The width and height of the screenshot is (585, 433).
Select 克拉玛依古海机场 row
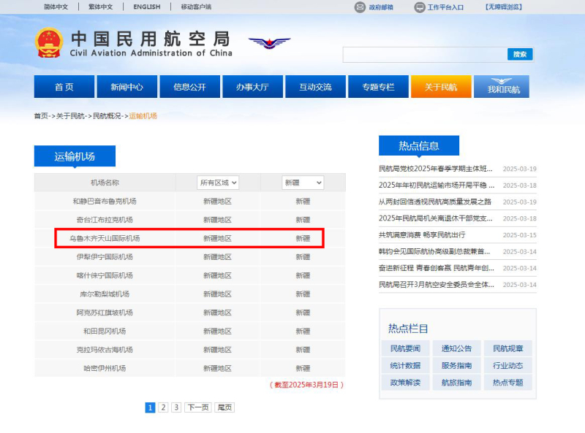pos(189,350)
